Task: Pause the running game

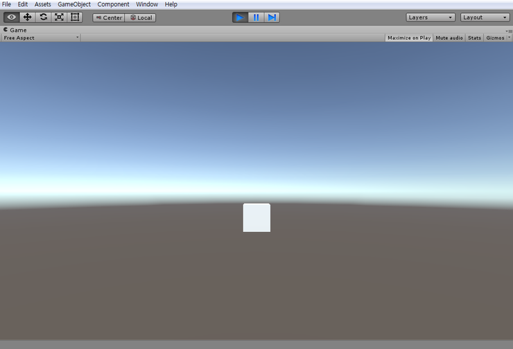Action: coord(256,17)
